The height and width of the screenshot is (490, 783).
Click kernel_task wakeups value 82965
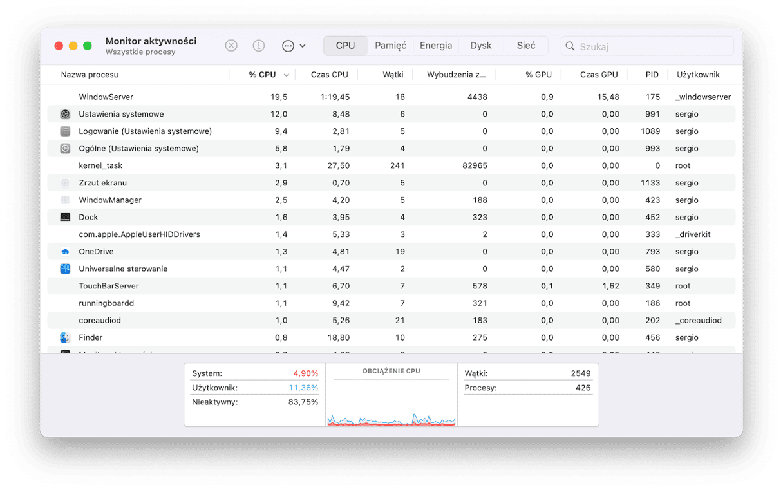click(475, 165)
